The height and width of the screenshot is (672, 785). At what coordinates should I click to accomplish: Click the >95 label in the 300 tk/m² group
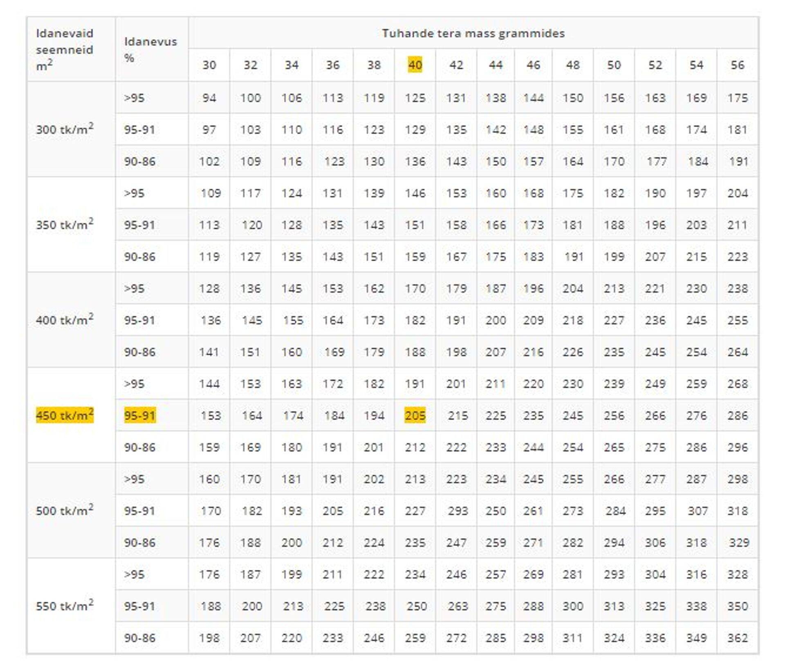[x=135, y=98]
